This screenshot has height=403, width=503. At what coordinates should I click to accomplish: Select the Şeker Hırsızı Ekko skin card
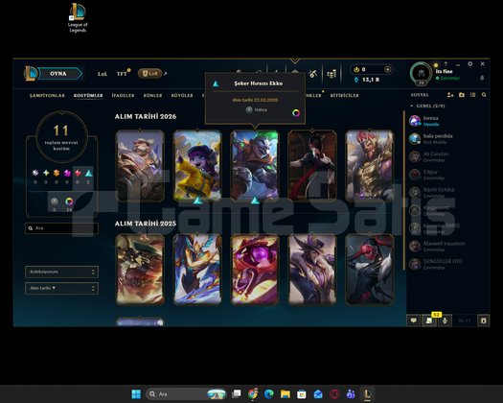pyautogui.click(x=255, y=165)
